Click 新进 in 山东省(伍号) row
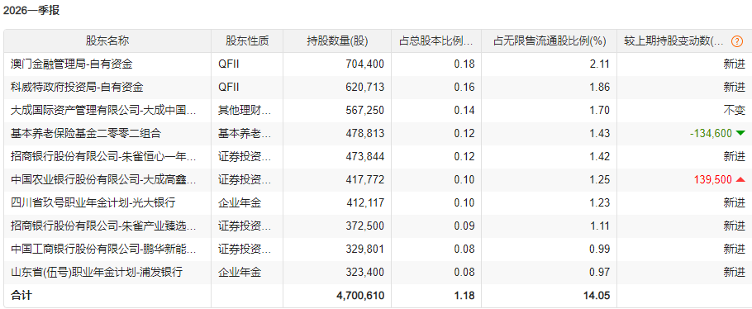 (735, 272)
